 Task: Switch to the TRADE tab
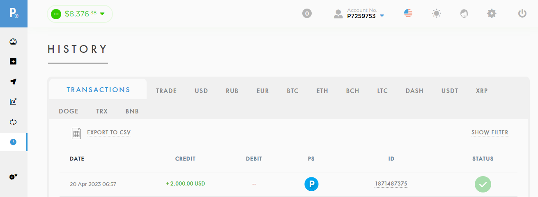[x=166, y=91]
